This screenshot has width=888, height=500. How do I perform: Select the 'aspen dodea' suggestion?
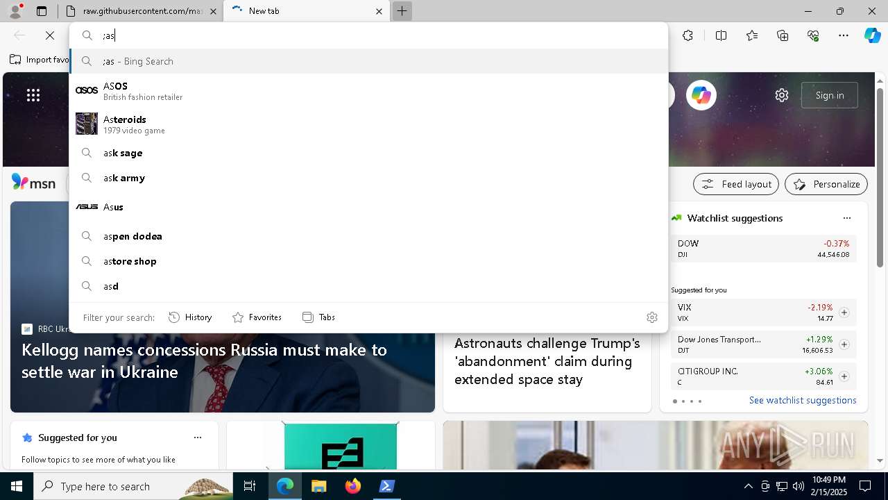pos(368,236)
